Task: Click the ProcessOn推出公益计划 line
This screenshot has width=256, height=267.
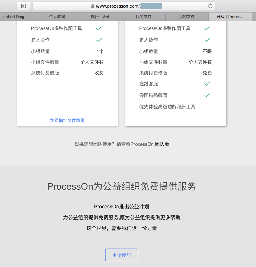Action: click(x=122, y=207)
